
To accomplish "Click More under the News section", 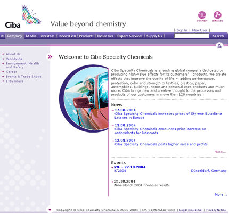I will pyautogui.click(x=220, y=152).
